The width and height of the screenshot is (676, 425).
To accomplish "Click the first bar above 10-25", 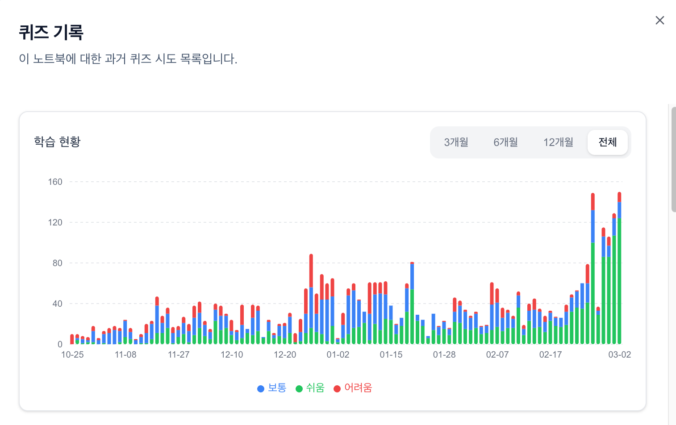I will point(71,338).
